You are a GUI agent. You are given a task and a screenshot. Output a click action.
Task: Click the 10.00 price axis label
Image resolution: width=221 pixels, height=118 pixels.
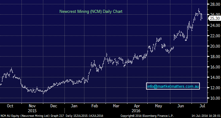pos(215,98)
